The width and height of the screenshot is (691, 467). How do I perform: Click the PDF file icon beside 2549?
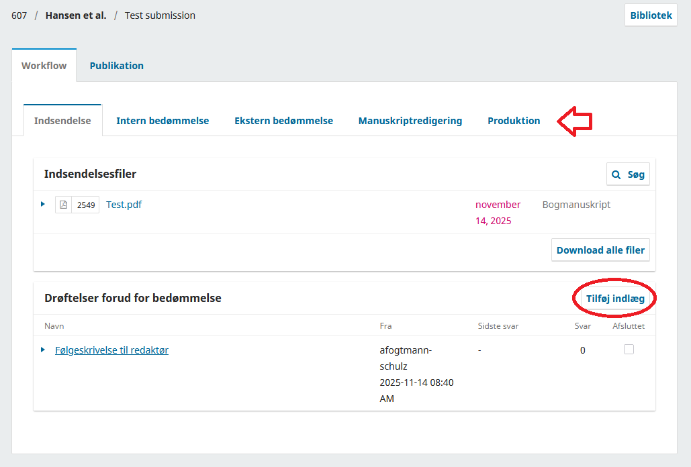(64, 205)
